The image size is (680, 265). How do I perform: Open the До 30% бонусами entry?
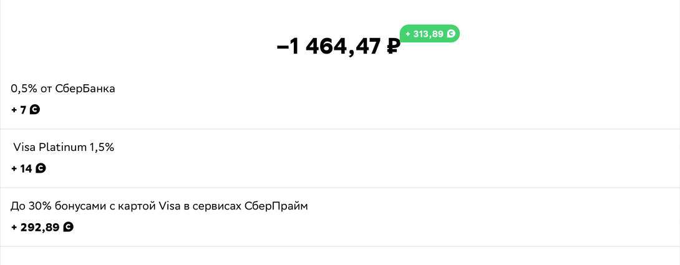tap(159, 206)
